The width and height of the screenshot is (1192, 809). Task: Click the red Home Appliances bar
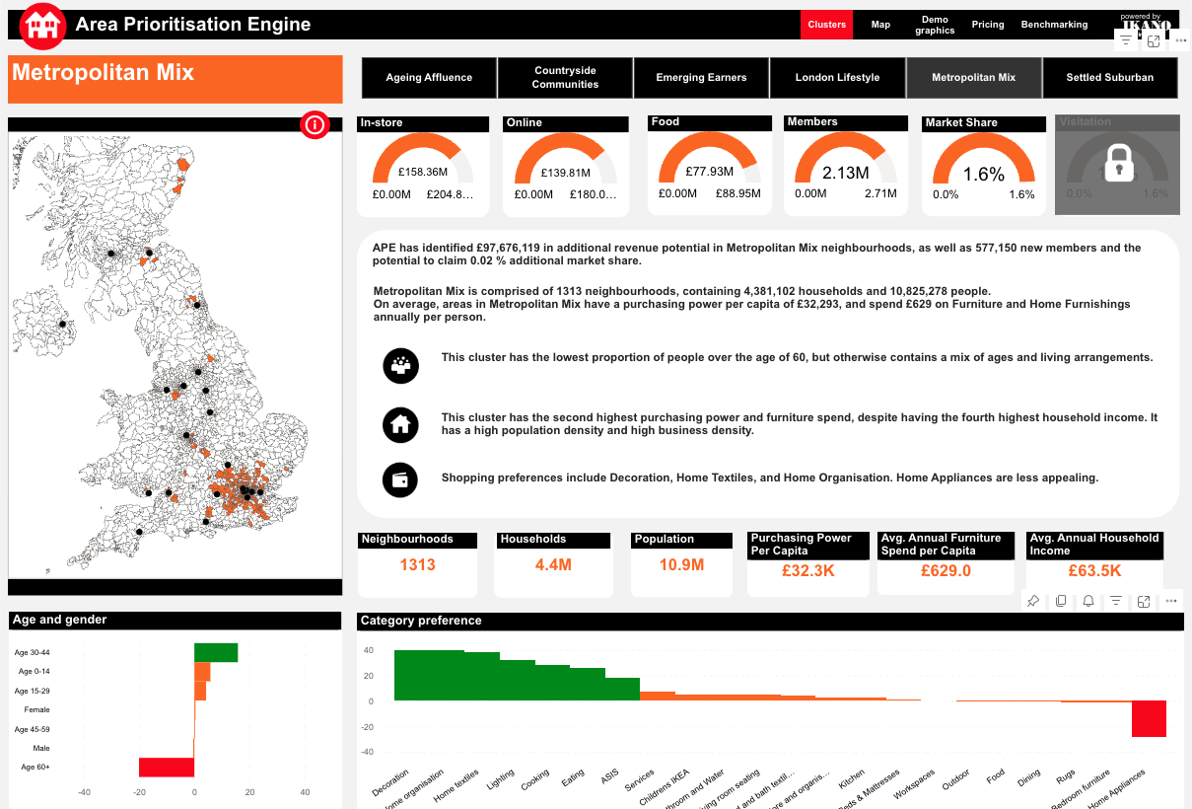[x=1149, y=718]
